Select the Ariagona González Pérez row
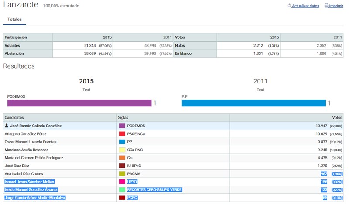This screenshot has height=206, width=349. point(26,134)
